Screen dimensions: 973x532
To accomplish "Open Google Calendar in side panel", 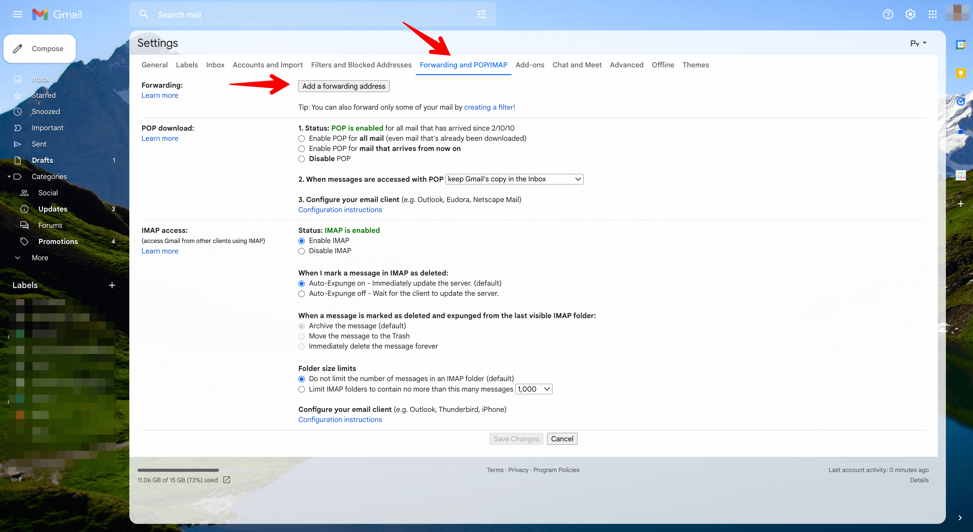I will (x=960, y=45).
